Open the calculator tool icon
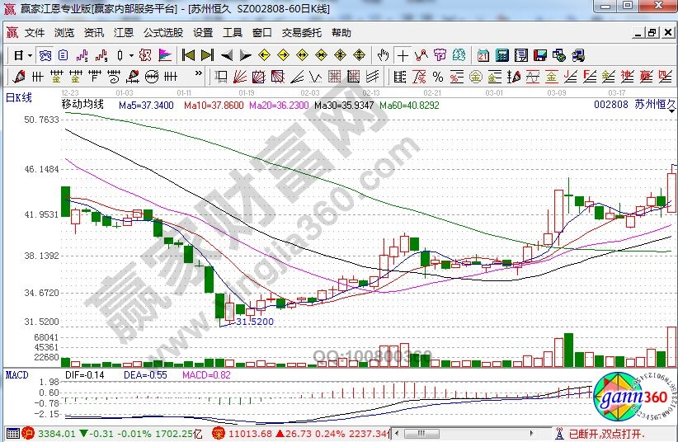 (500, 55)
